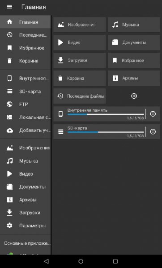Click the Внутренняя память usage bar

pyautogui.click(x=106, y=114)
